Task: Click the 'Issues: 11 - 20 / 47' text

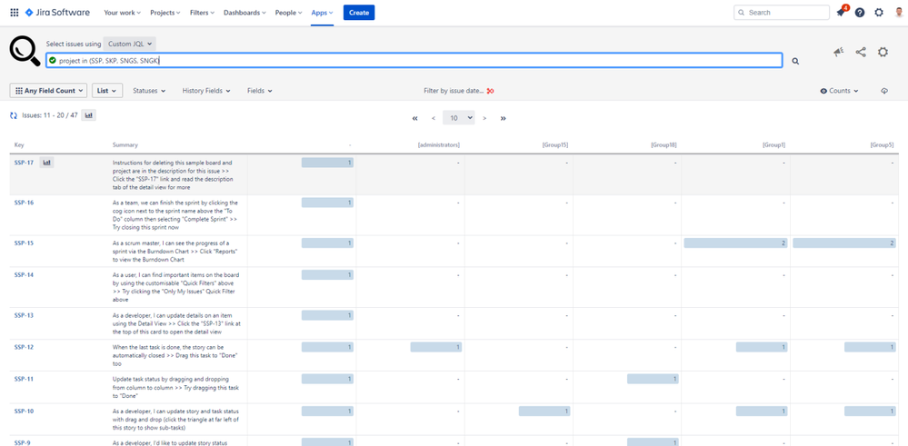Action: pyautogui.click(x=50, y=115)
